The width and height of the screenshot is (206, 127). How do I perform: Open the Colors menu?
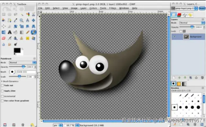(93, 8)
